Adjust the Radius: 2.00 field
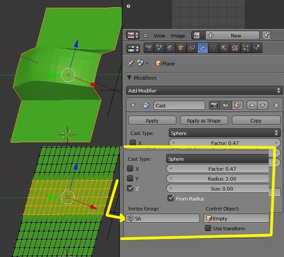 tap(217, 179)
